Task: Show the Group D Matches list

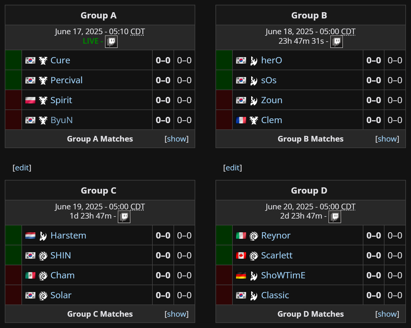Action: pyautogui.click(x=387, y=314)
